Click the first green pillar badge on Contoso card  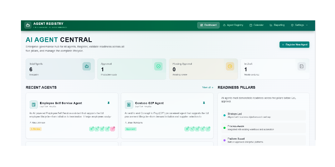click(187, 129)
